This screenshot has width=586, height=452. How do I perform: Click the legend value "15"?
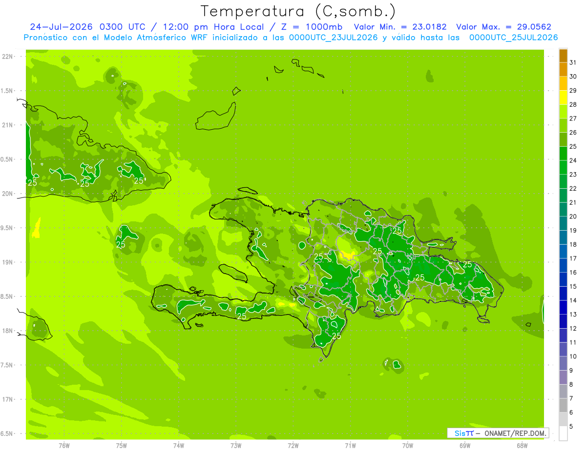click(573, 286)
